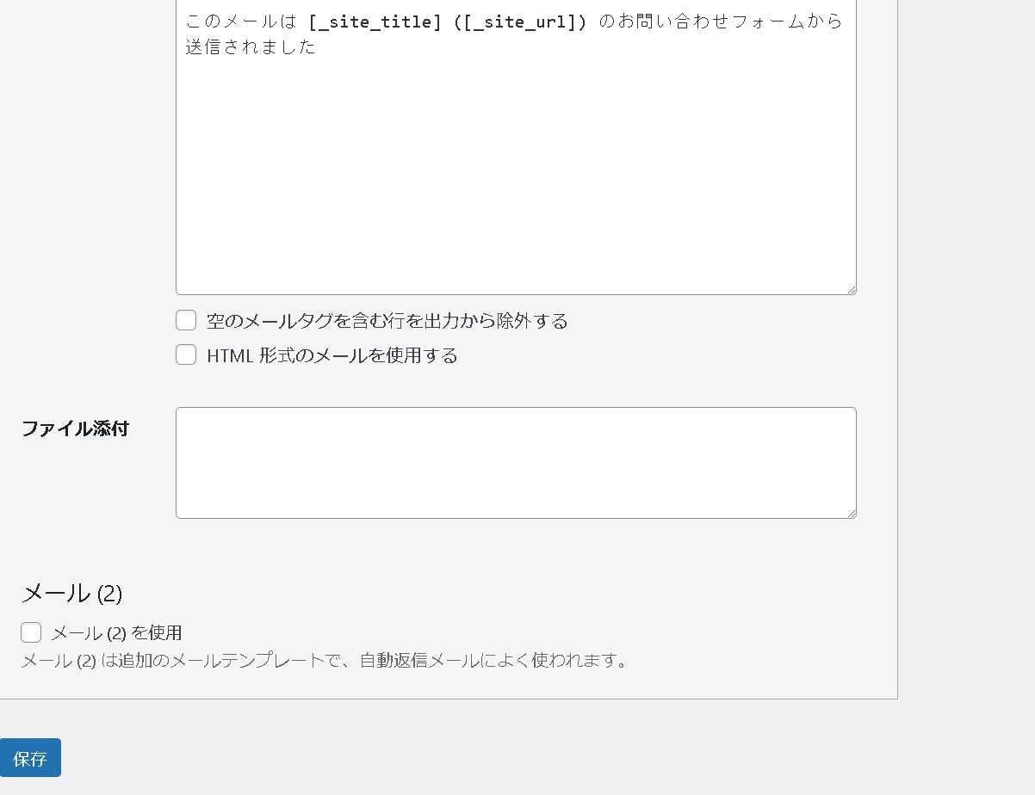This screenshot has width=1035, height=795.
Task: Toggle HTML mail by clicking its label text
Action: [x=331, y=354]
